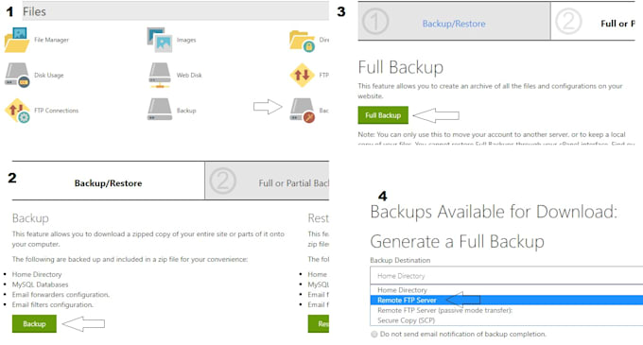Click the 'Home Directory' bullet under Backup
Screen dimensions: 643x345
pos(37,274)
